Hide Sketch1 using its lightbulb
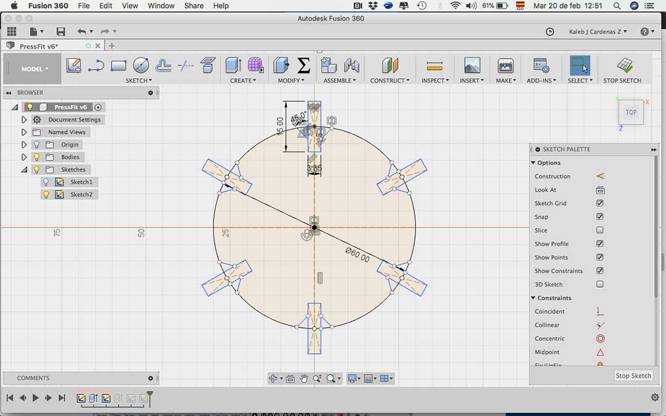The image size is (666, 416). tap(46, 182)
